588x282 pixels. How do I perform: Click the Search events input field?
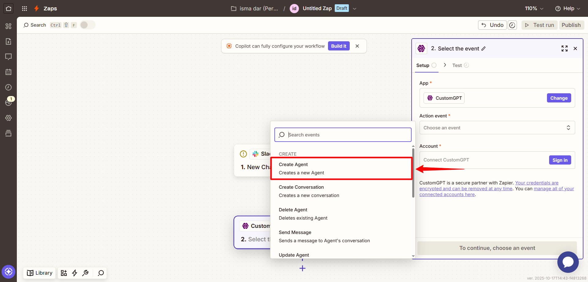point(343,135)
